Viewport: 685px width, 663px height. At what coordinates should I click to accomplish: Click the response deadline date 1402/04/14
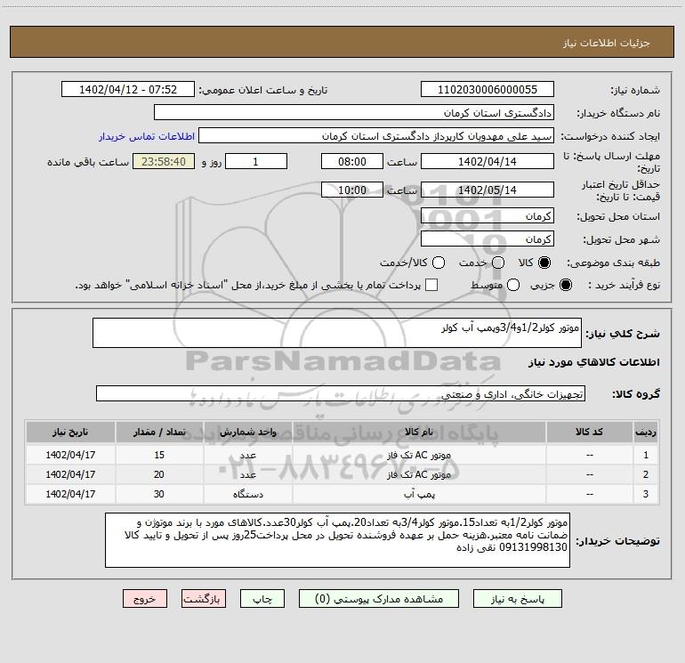[488, 161]
